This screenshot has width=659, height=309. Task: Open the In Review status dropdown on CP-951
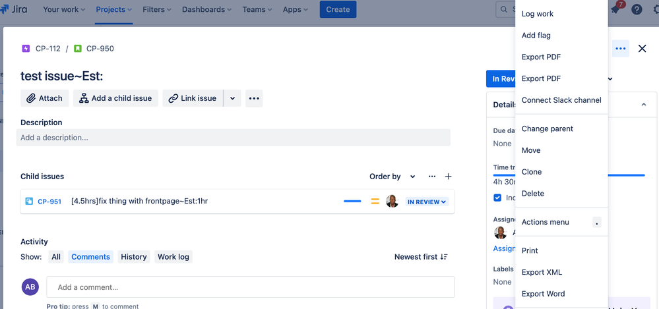(x=427, y=202)
